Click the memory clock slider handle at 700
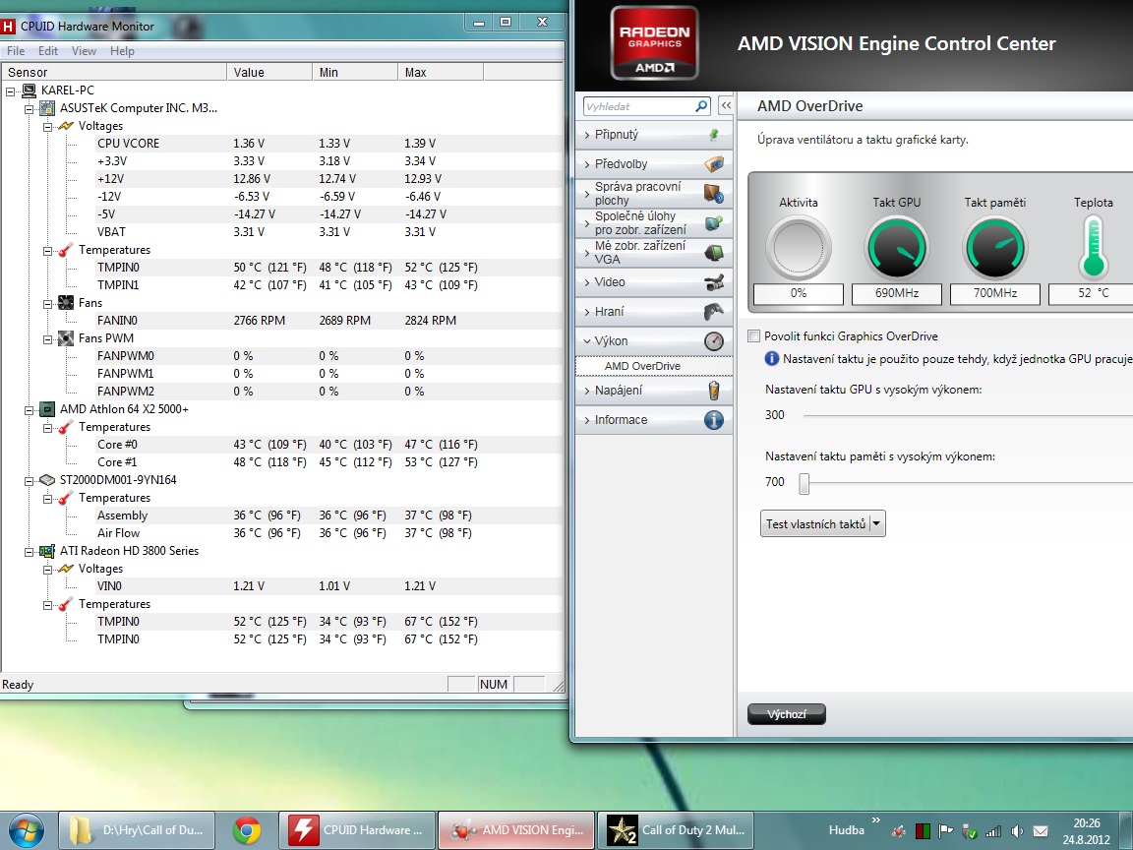 (805, 484)
